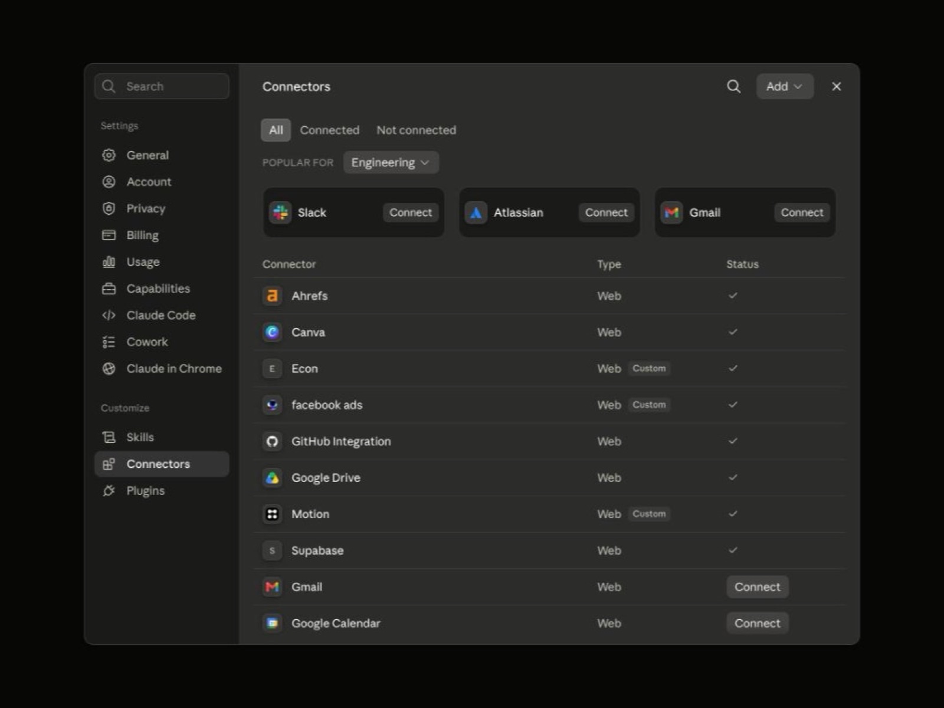944x708 pixels.
Task: Expand the Engineering popular-for dropdown
Action: click(391, 162)
